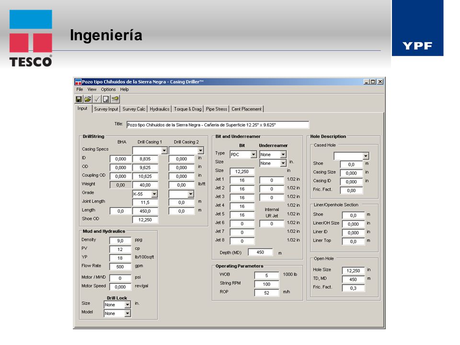
Task: Click Drill Casing 1 ID field 8,835
Action: tap(145, 159)
